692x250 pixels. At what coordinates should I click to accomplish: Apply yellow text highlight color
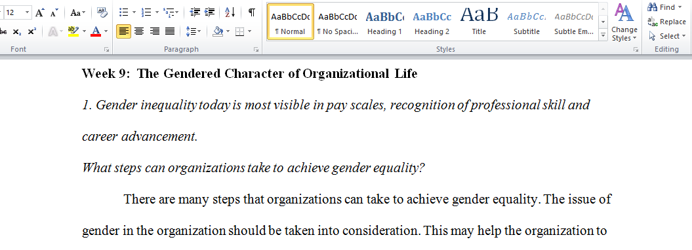click(x=73, y=31)
